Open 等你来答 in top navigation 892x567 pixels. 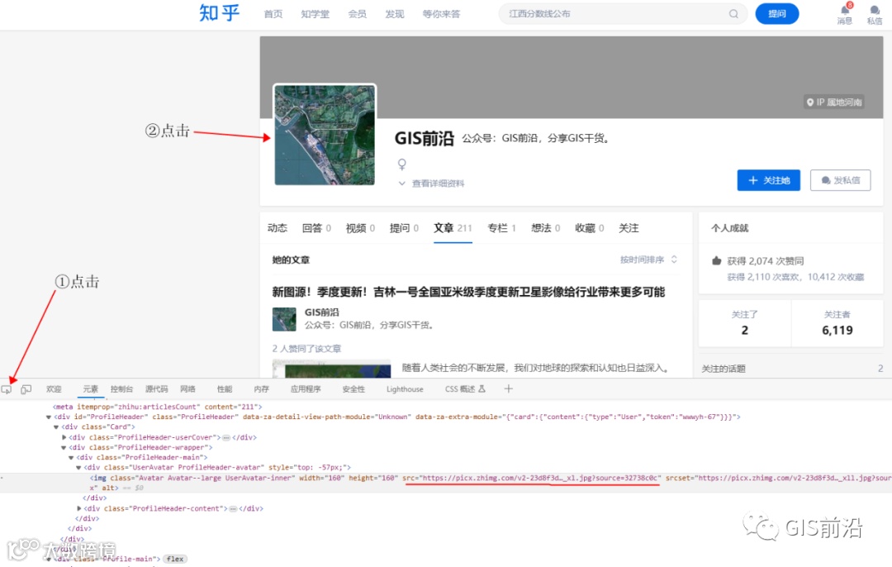pyautogui.click(x=441, y=14)
